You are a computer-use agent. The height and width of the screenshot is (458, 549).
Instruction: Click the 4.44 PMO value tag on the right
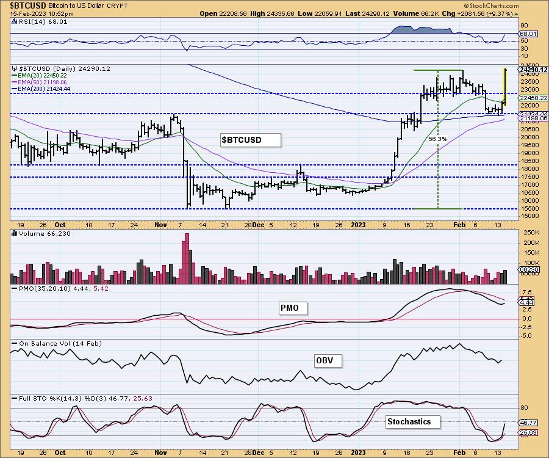(x=526, y=302)
